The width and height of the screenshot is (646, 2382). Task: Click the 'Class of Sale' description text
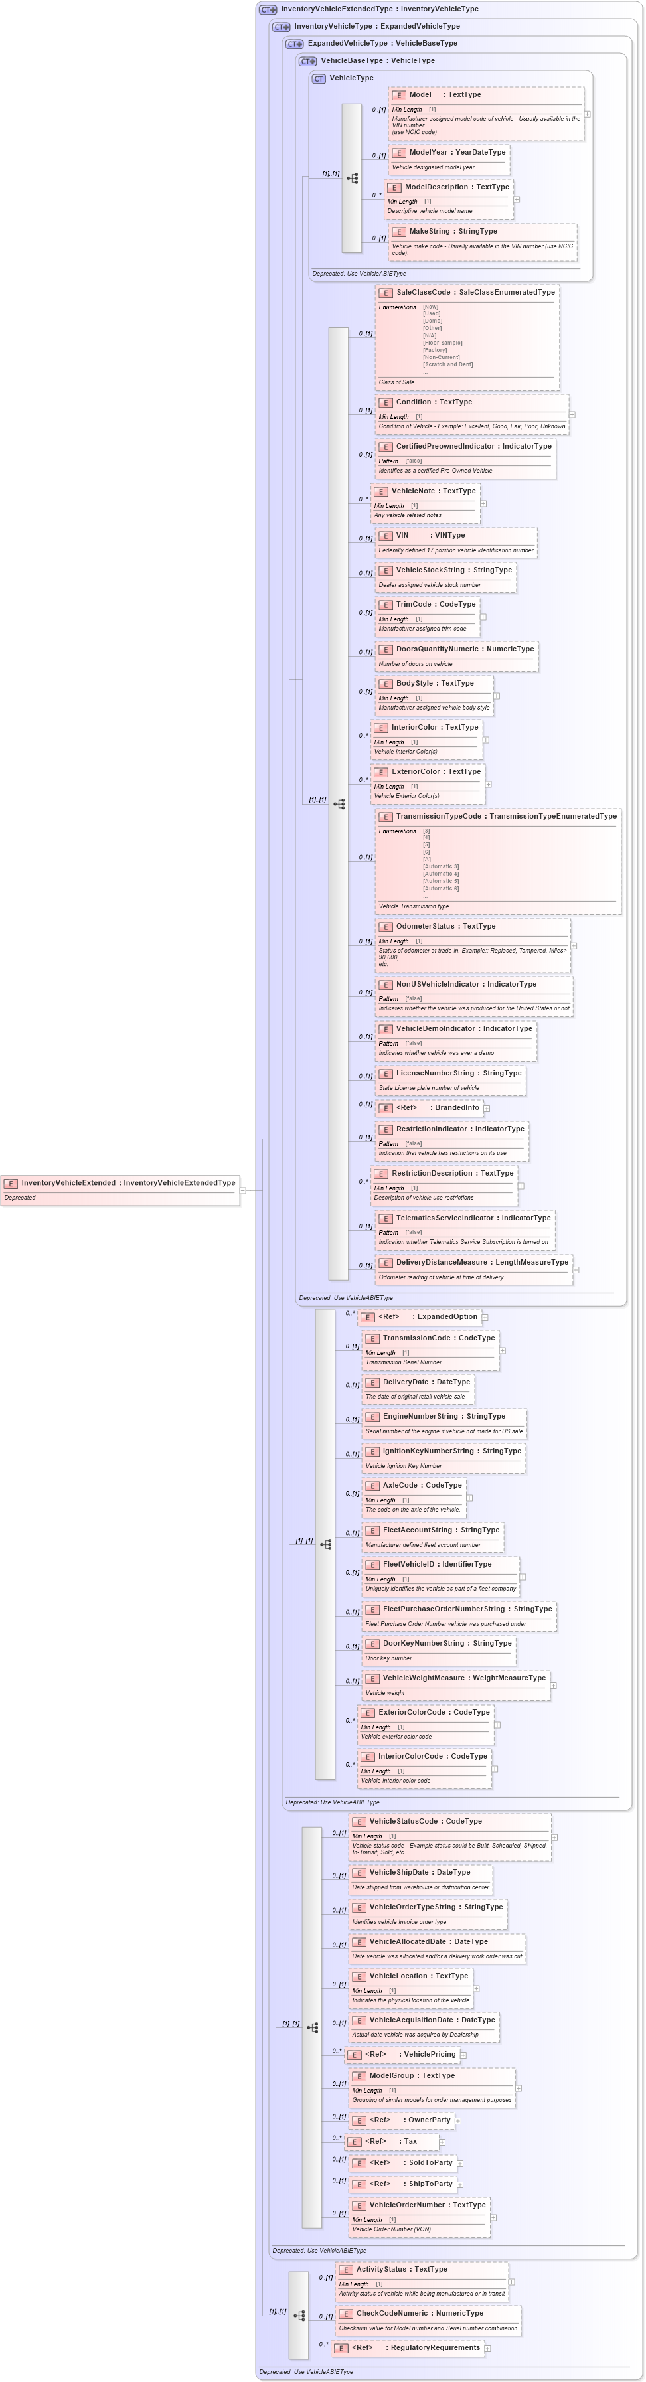point(396,383)
